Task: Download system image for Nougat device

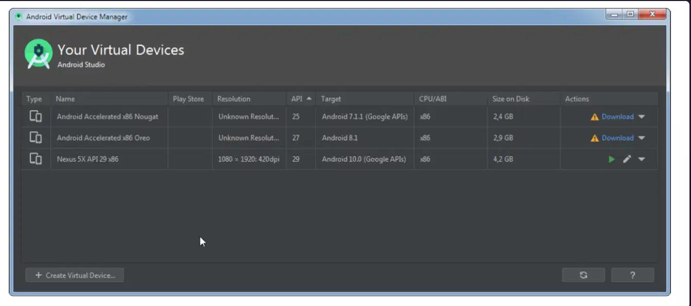Action: 617,117
